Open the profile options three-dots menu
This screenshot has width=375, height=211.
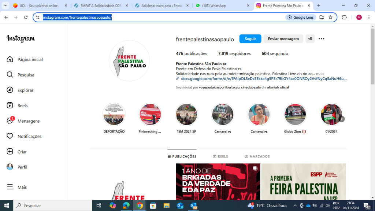click(x=322, y=39)
